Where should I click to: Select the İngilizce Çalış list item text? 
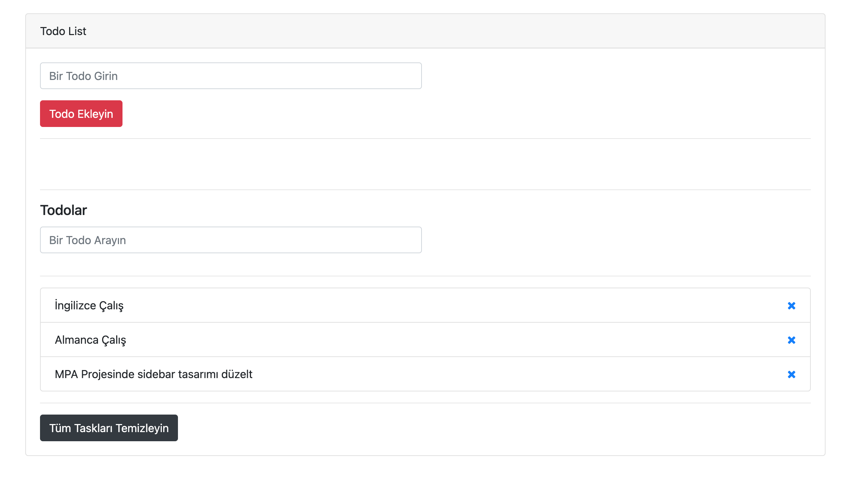tap(89, 305)
